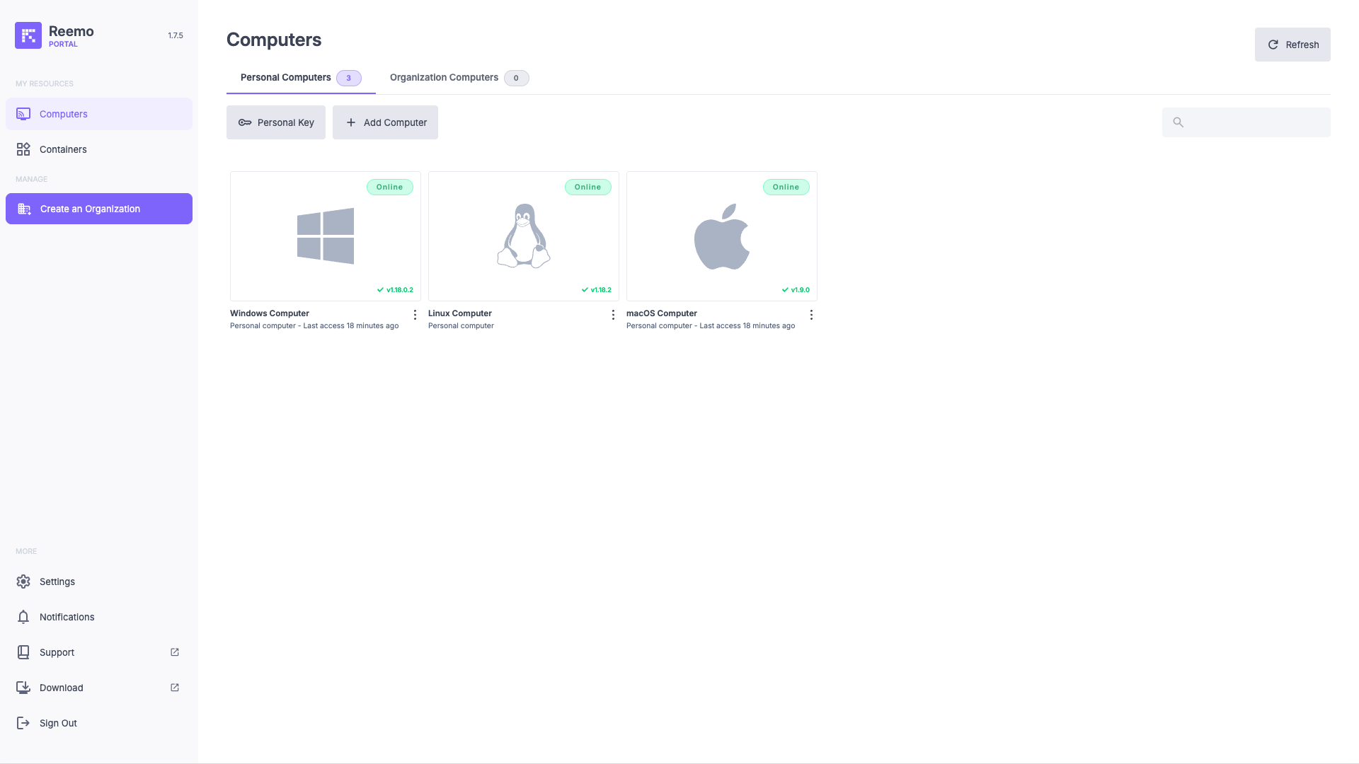Open the Containers section icon
Viewport: 1359px width, 764px height.
[23, 149]
